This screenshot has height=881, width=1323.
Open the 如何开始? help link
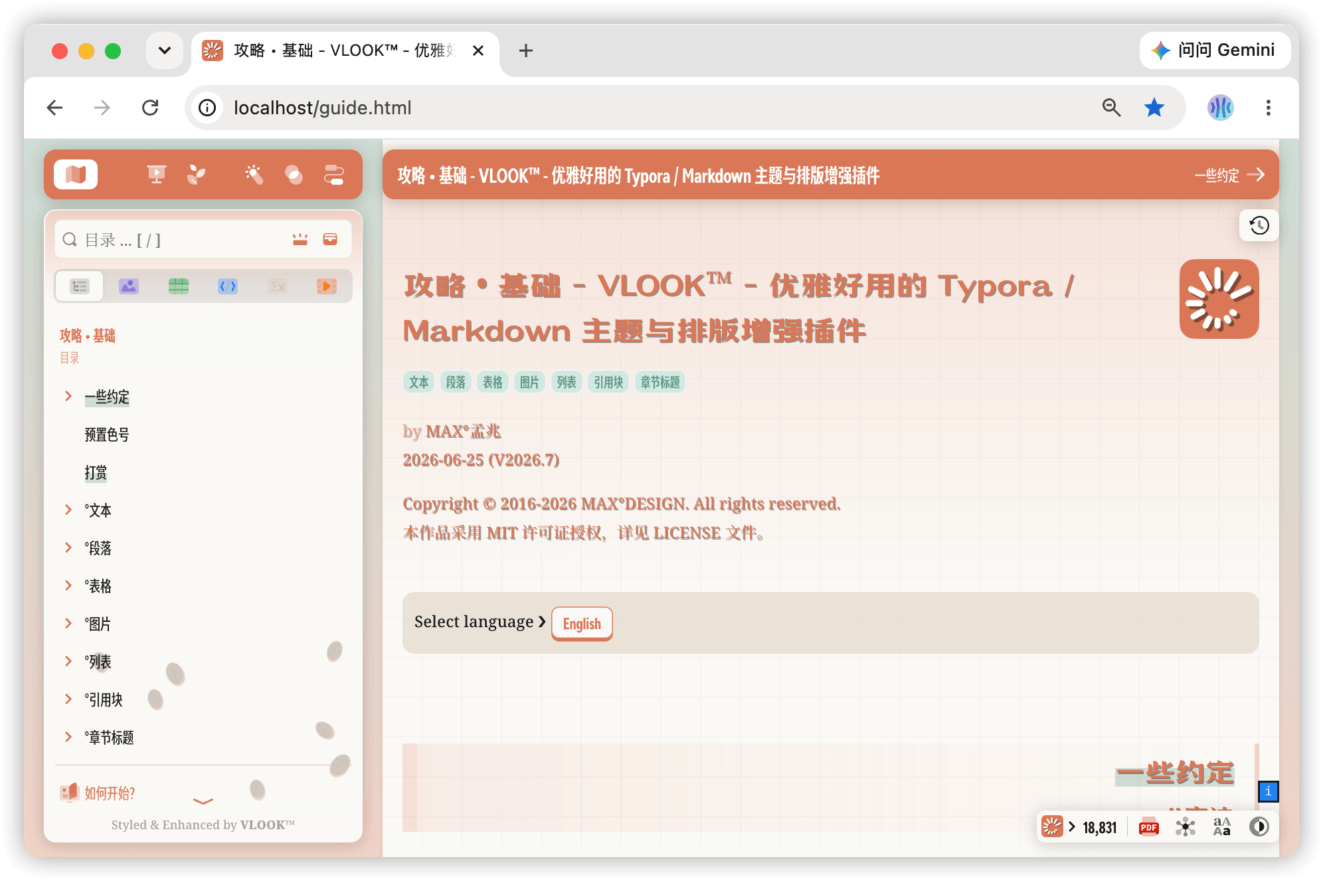(x=98, y=793)
